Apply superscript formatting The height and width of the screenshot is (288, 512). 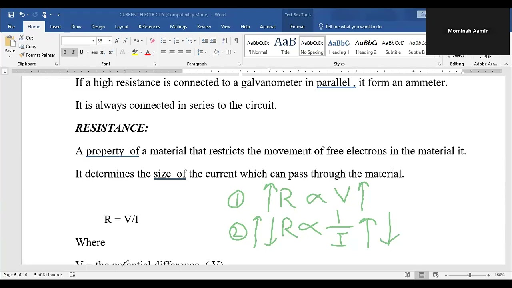click(111, 52)
